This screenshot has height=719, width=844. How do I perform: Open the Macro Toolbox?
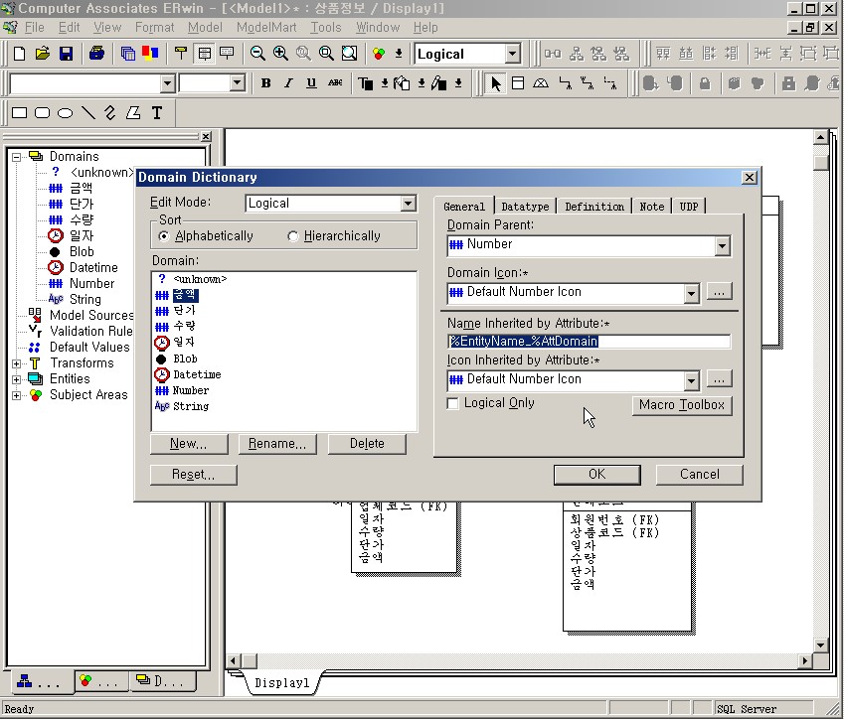click(x=682, y=405)
